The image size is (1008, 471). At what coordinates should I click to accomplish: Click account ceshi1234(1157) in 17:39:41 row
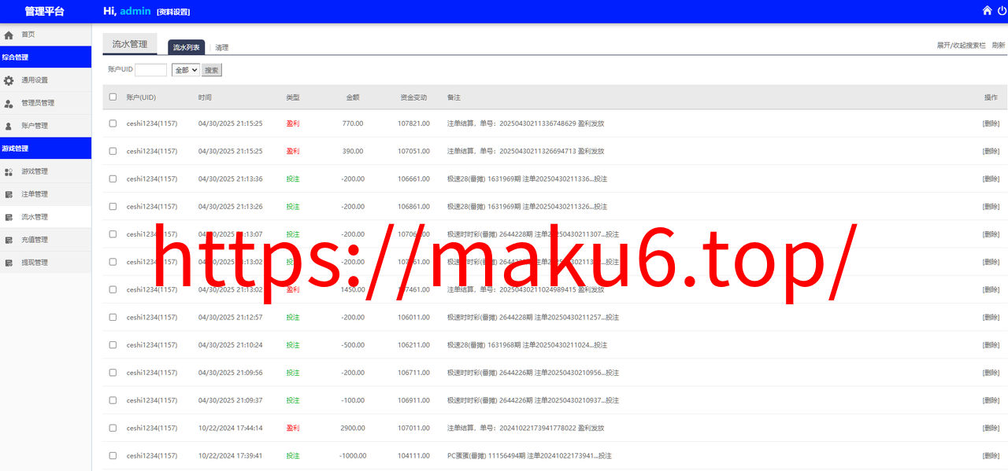pos(152,455)
